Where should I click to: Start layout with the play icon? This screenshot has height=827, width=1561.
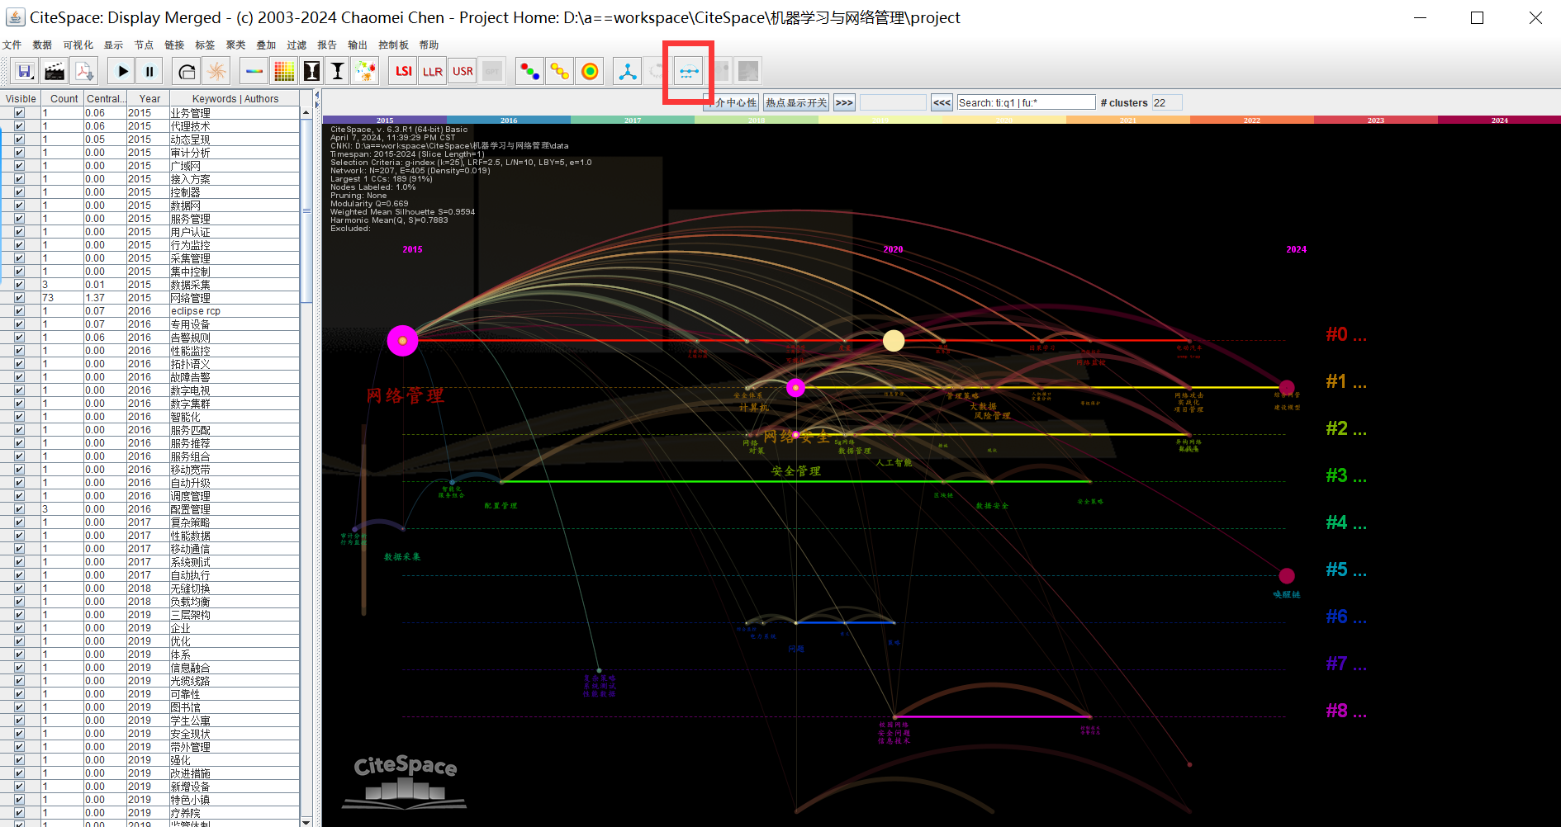coord(122,71)
